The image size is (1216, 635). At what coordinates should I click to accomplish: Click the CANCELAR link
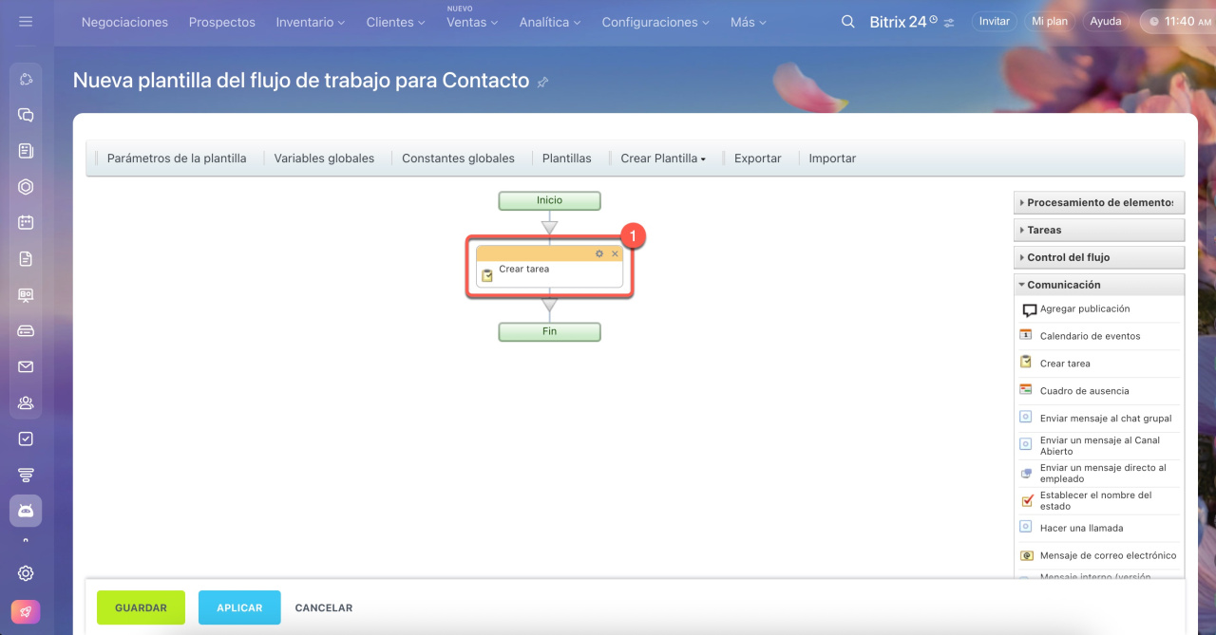pyautogui.click(x=324, y=607)
